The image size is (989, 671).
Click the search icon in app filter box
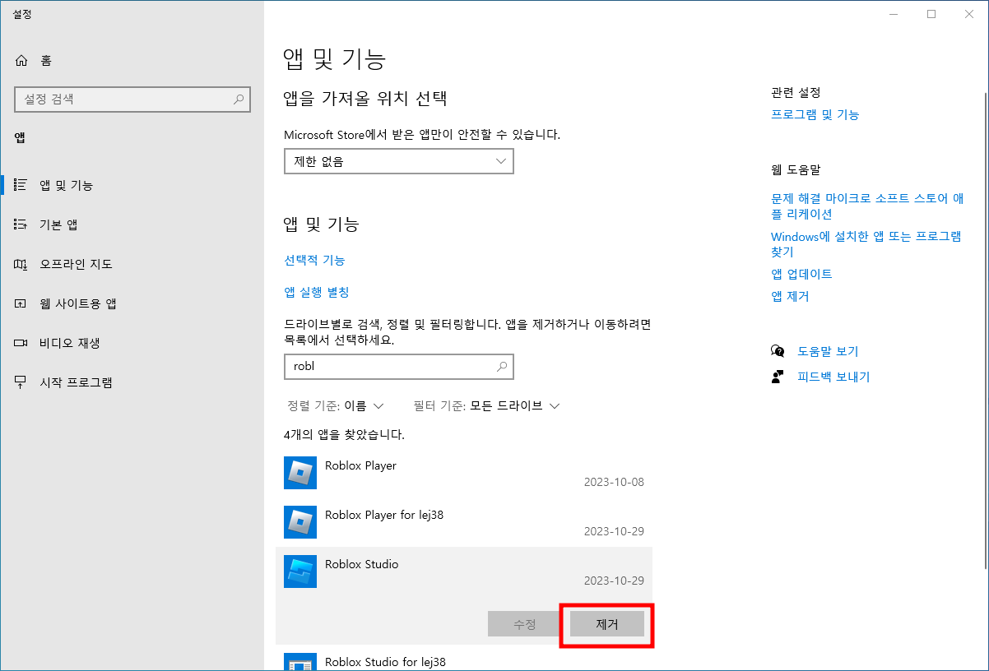502,367
